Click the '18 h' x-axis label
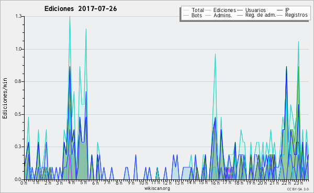The image size is (314, 193). point(239,183)
